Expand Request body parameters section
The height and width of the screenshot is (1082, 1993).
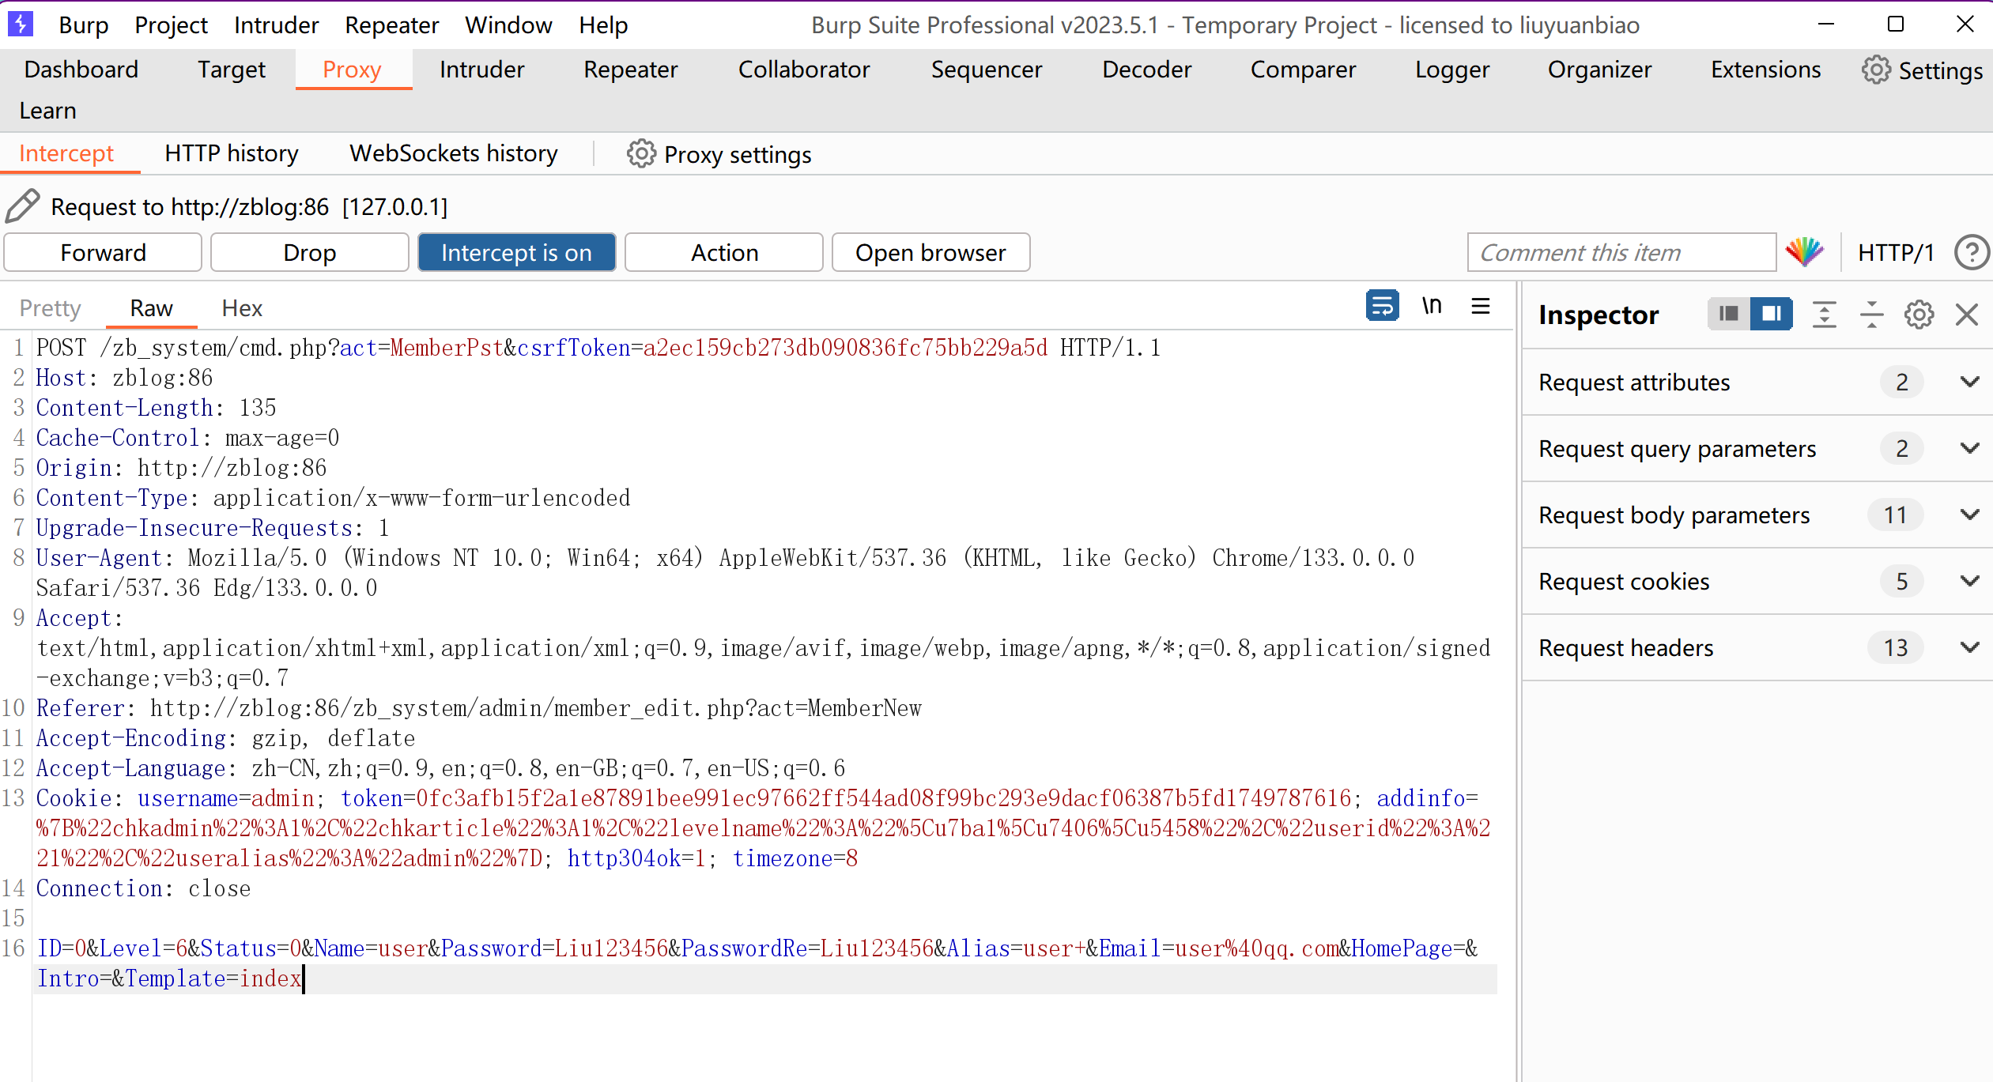click(x=1969, y=515)
